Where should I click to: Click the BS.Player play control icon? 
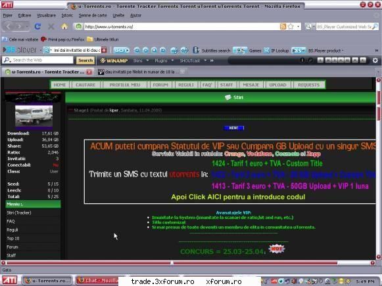point(145,51)
